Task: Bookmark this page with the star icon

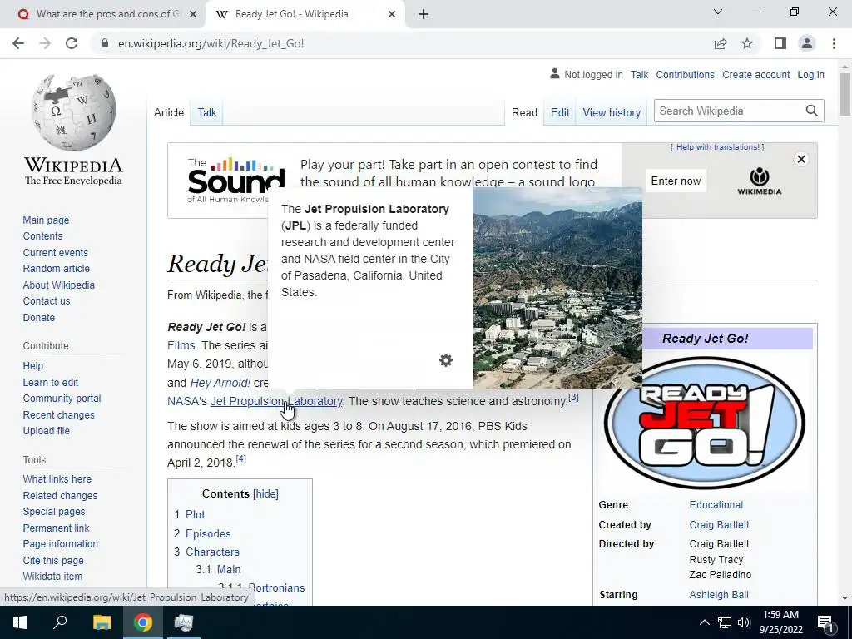Action: [x=747, y=43]
